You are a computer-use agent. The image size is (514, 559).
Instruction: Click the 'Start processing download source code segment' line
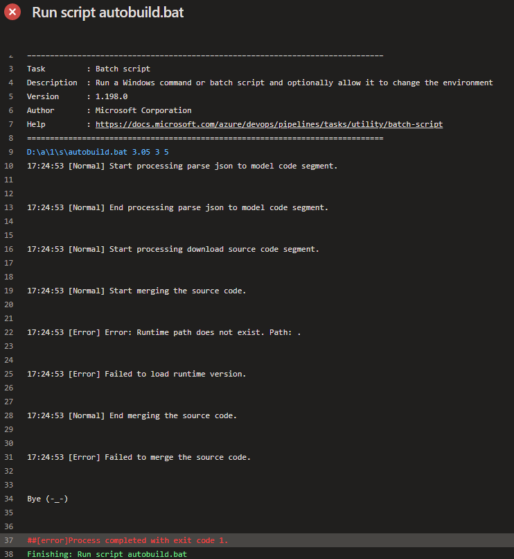coord(173,249)
